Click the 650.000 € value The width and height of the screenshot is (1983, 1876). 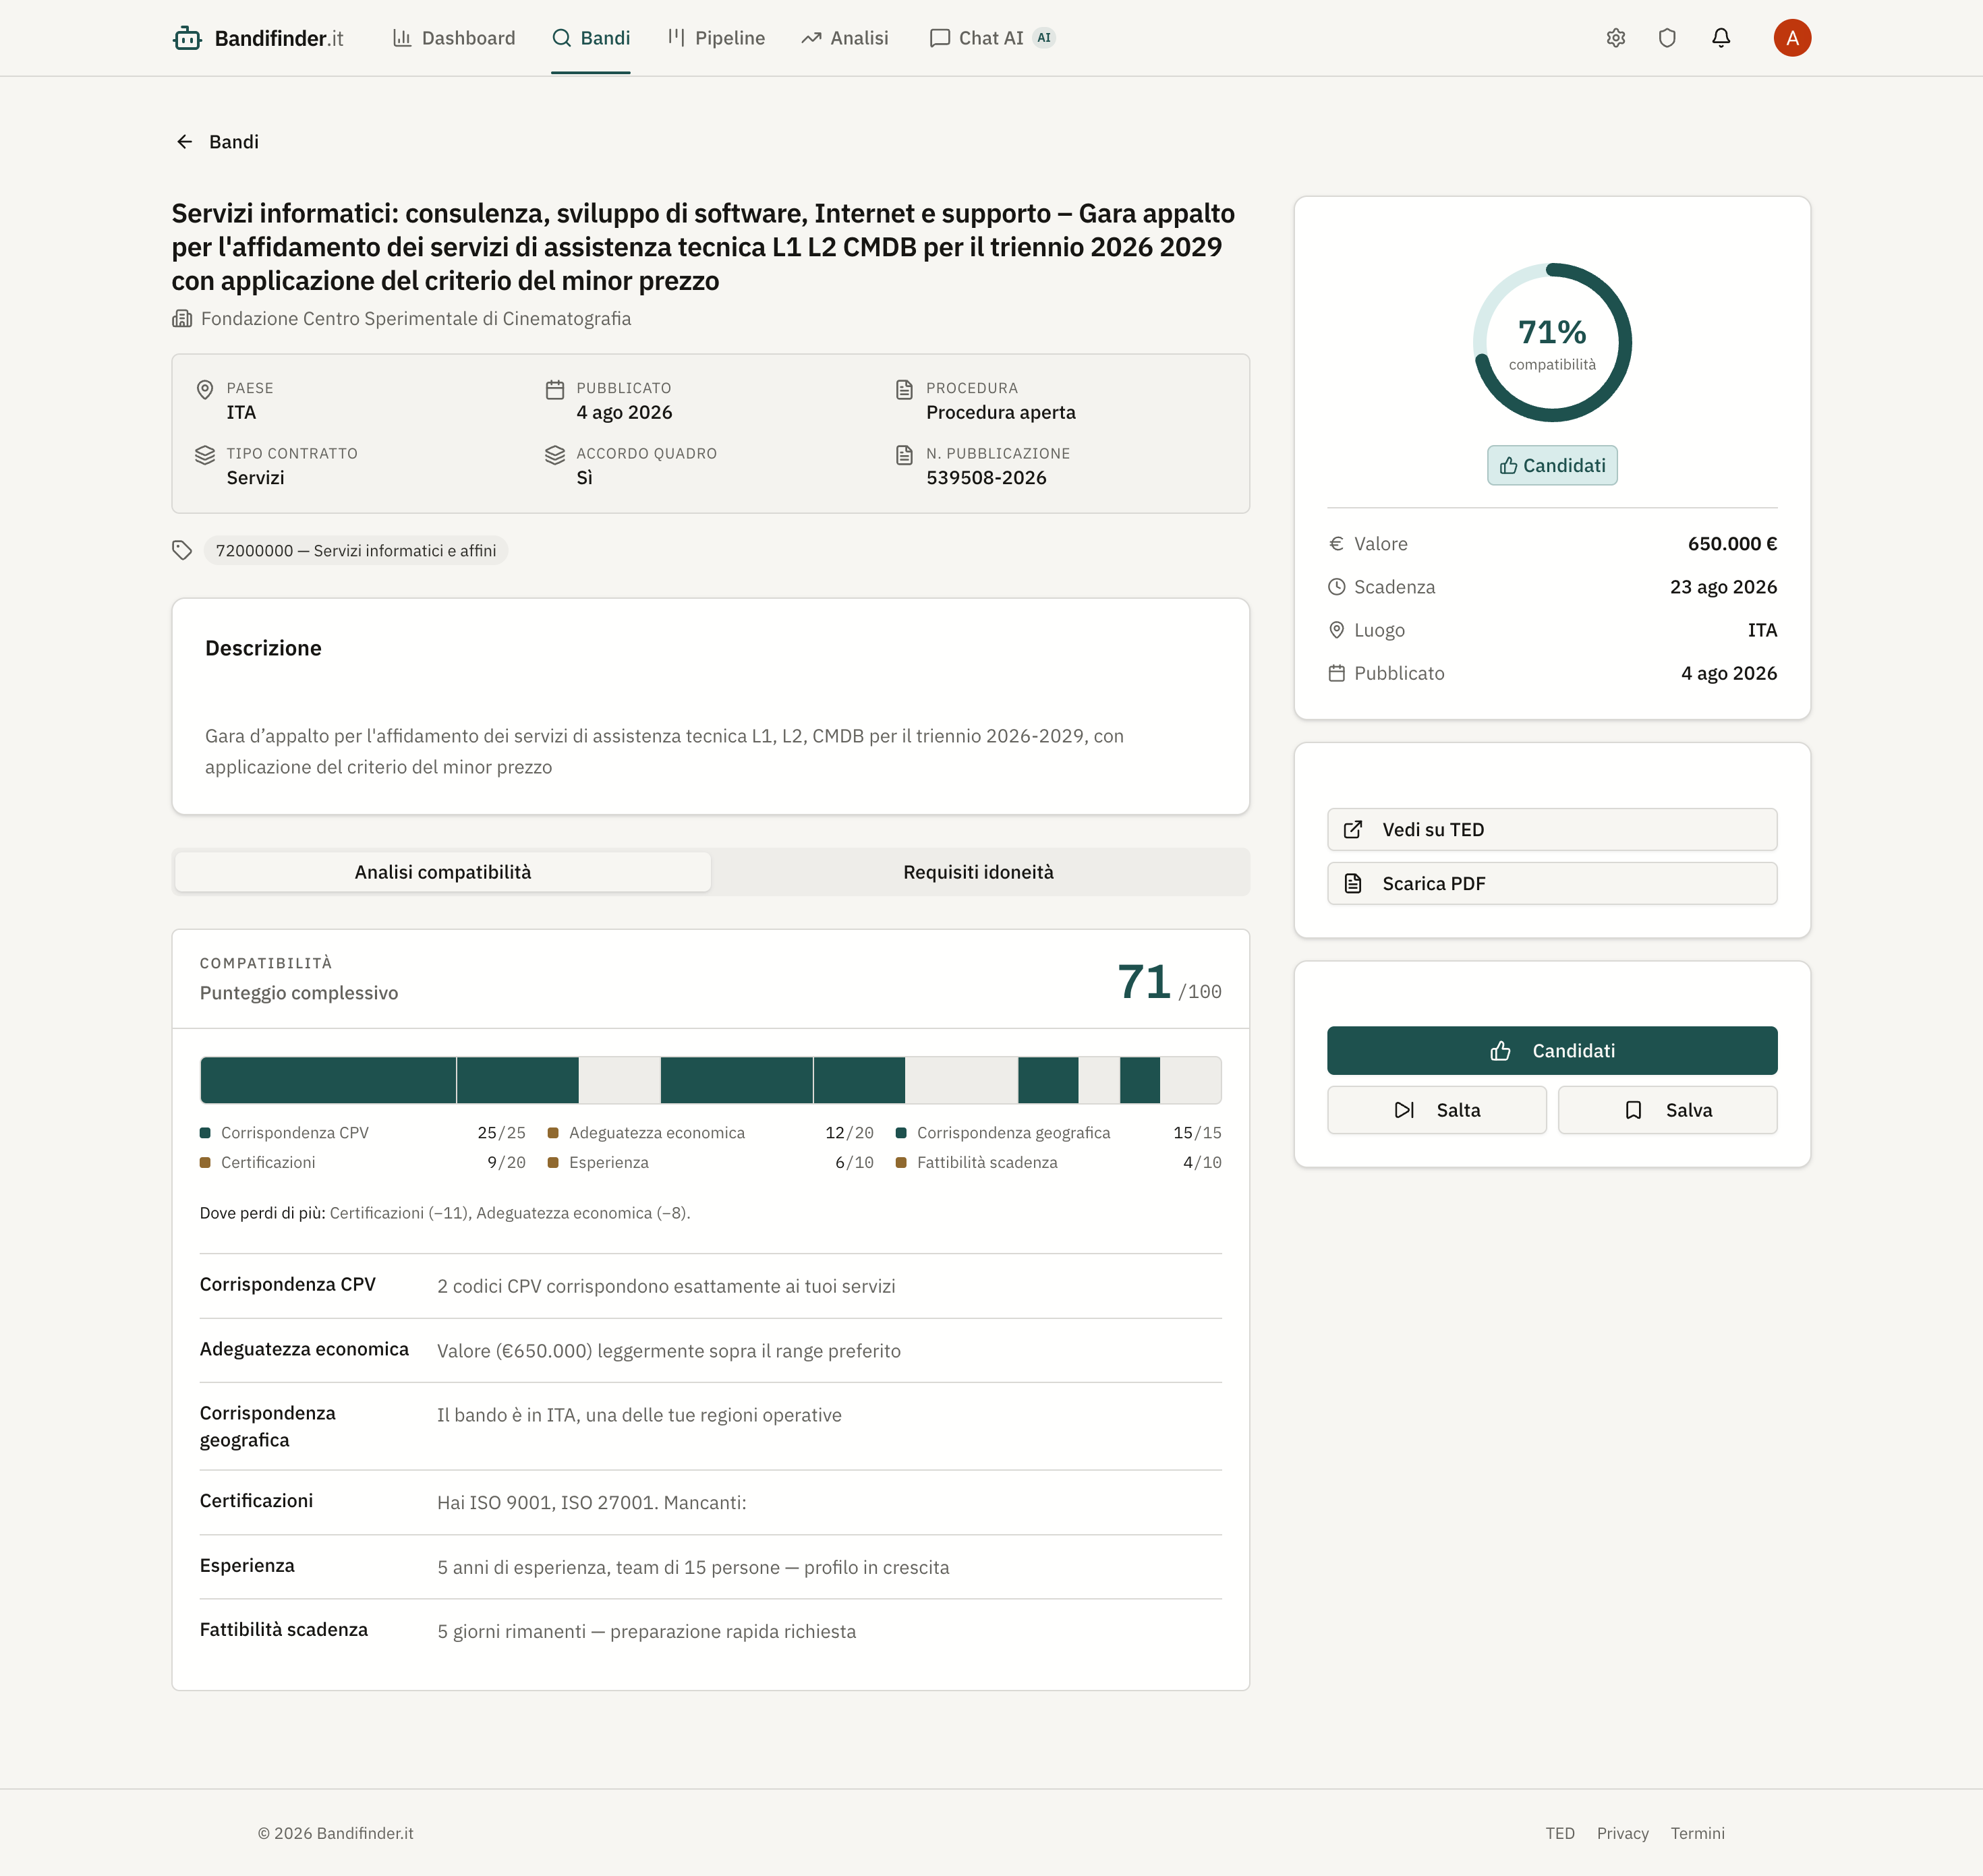(1732, 544)
